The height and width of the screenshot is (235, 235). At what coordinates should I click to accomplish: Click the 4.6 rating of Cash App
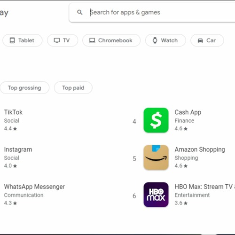(181, 129)
